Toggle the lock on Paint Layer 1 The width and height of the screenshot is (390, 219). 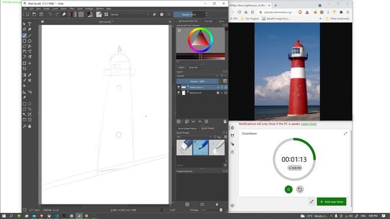[x=218, y=87]
